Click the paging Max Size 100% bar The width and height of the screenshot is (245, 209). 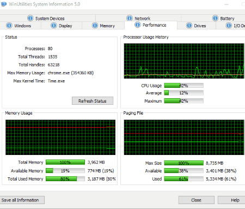183,163
